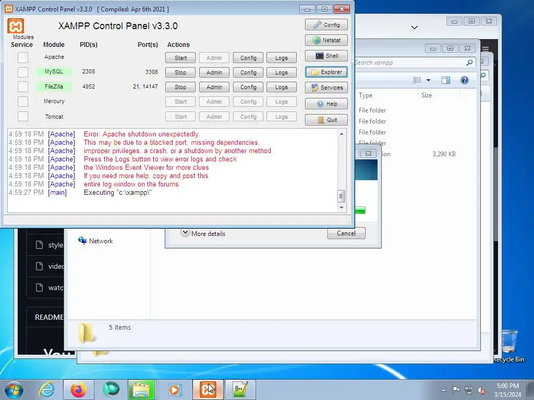Open the Notepad++ taskbar icon
This screenshot has height=400, width=534.
pos(240,390)
